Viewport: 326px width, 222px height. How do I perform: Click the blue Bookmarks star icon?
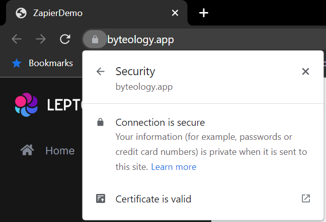[17, 63]
